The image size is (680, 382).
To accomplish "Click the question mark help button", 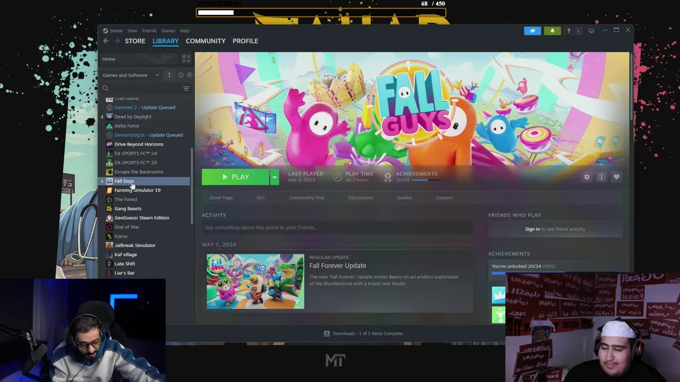I will [x=568, y=31].
